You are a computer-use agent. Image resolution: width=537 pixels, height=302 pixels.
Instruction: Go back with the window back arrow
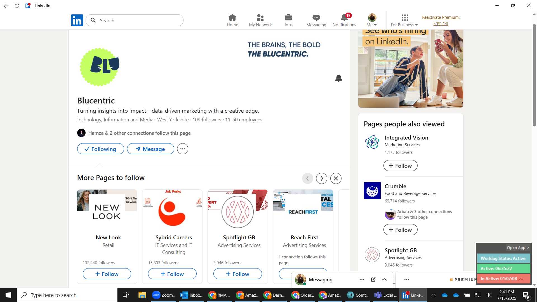coord(6,6)
